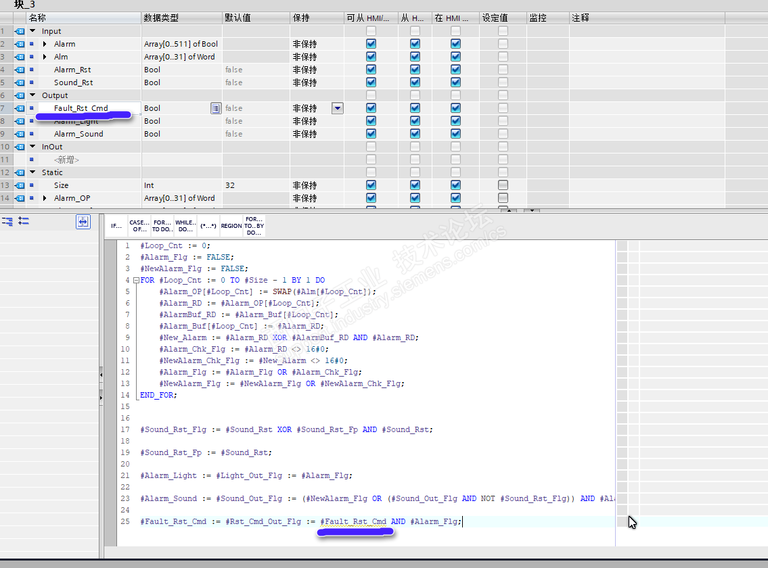Expand the Alarm_OP array variable
Image resolution: width=768 pixels, height=568 pixels.
(45, 198)
